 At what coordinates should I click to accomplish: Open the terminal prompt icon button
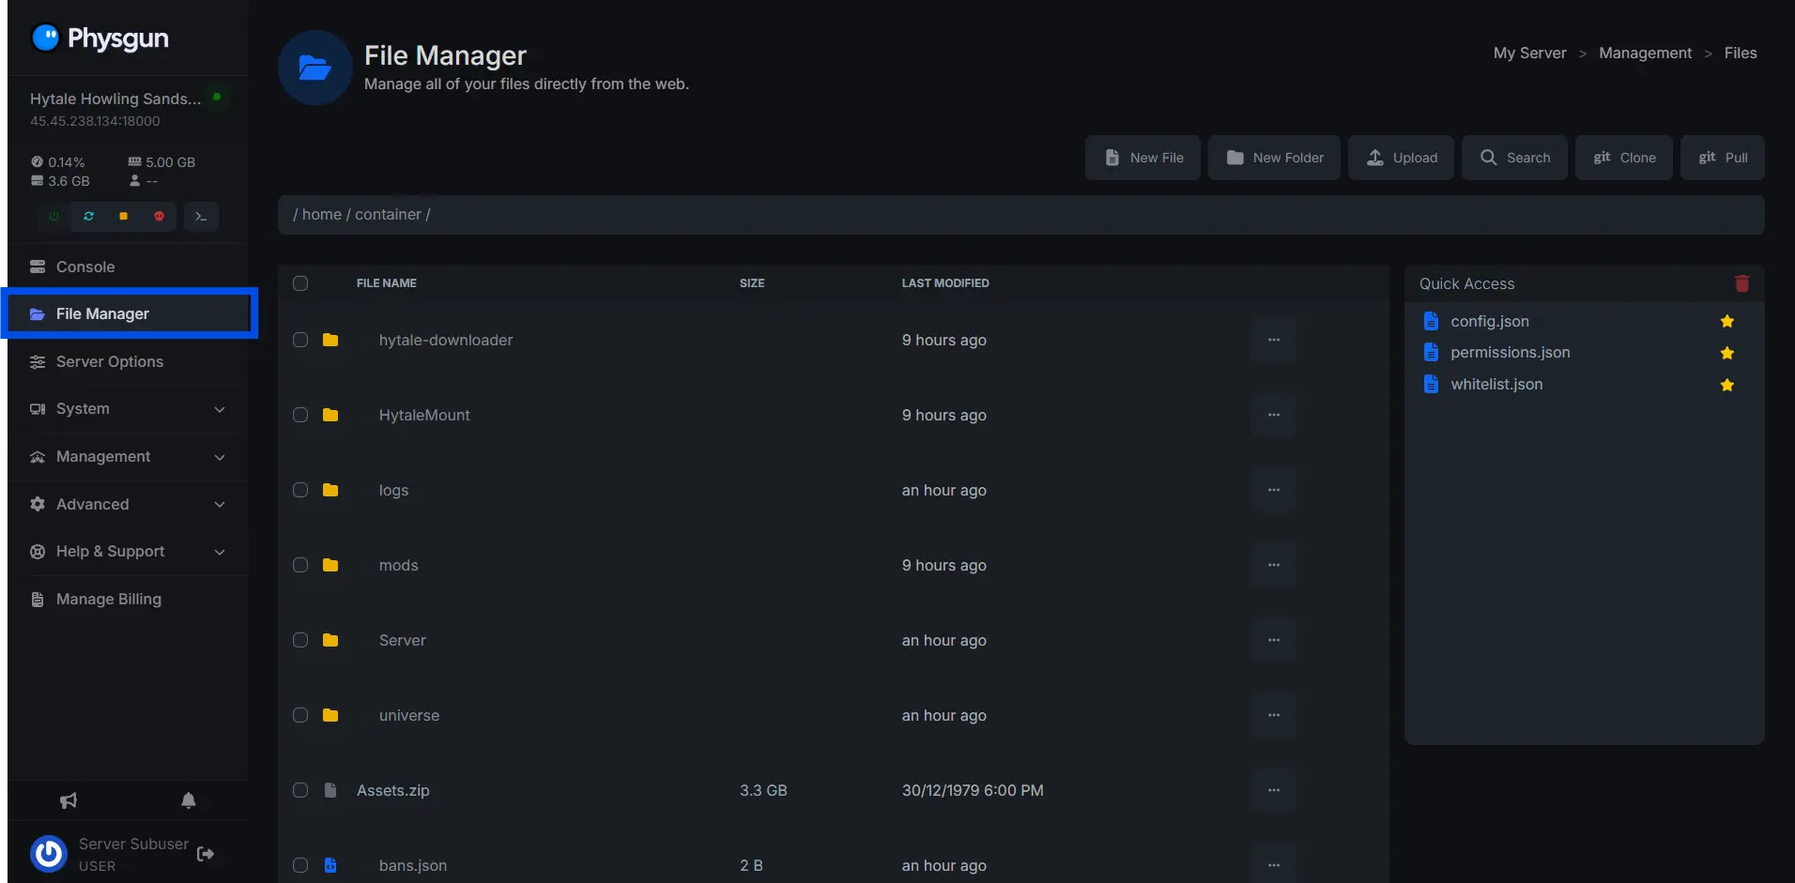[201, 216]
